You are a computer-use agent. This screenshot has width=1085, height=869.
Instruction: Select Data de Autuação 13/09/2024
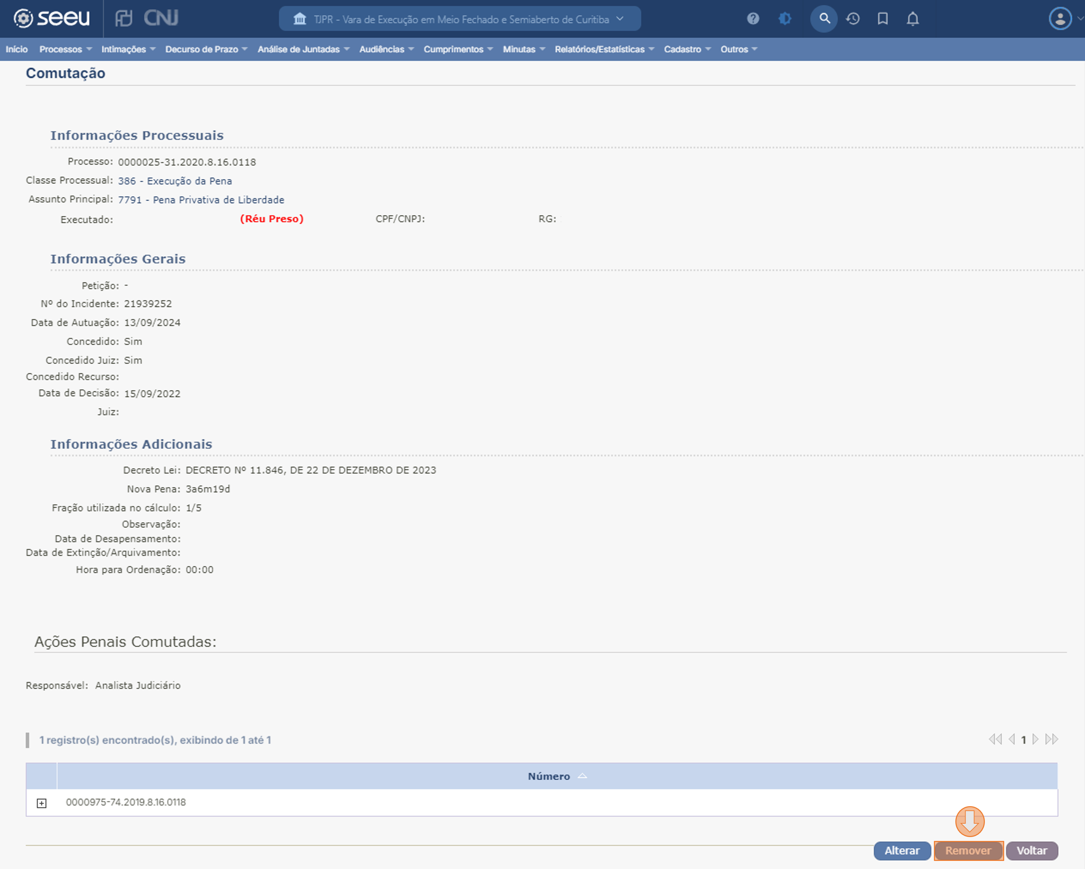pyautogui.click(x=152, y=323)
